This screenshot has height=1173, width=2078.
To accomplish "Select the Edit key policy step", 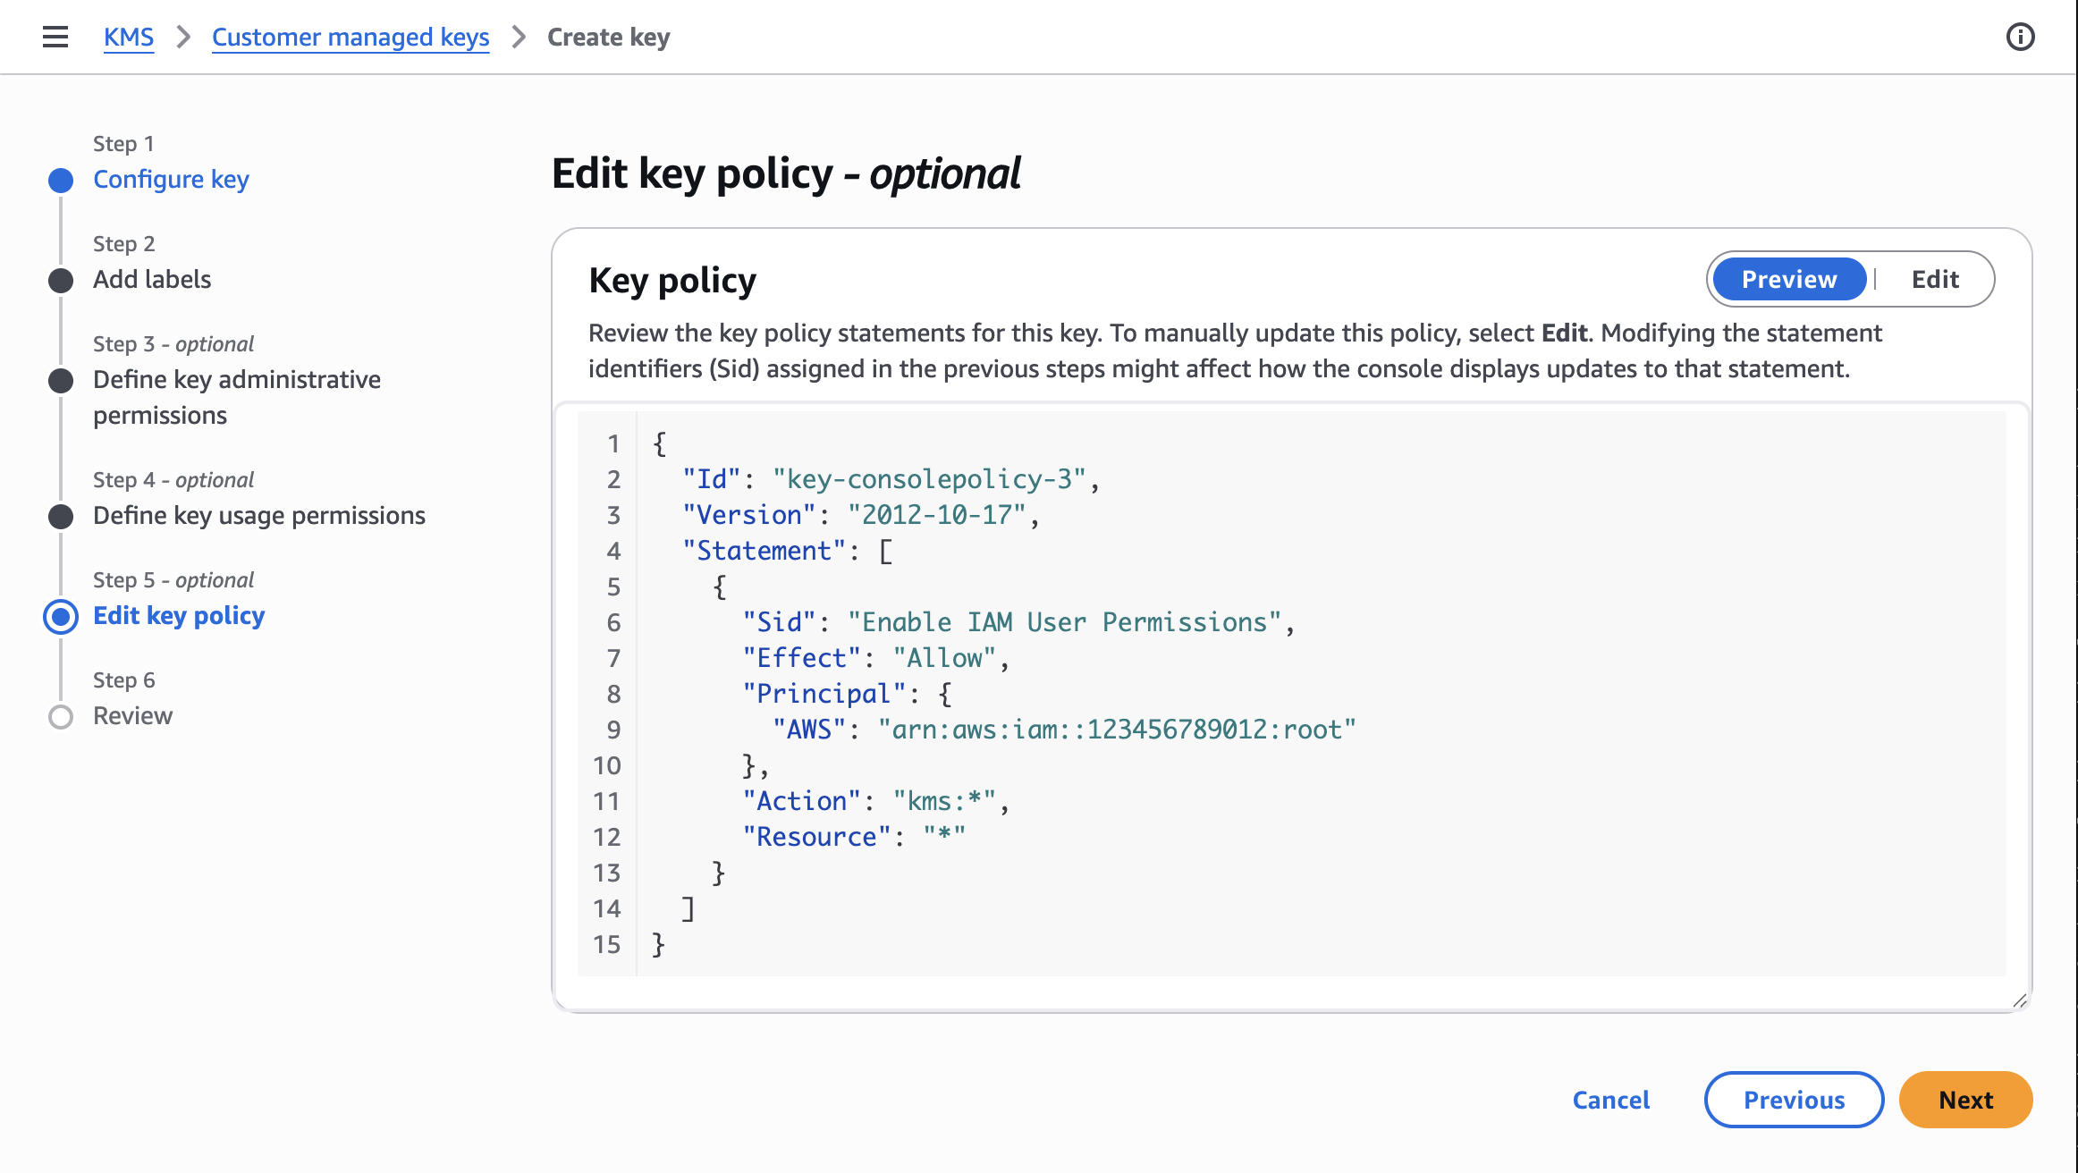I will (179, 615).
